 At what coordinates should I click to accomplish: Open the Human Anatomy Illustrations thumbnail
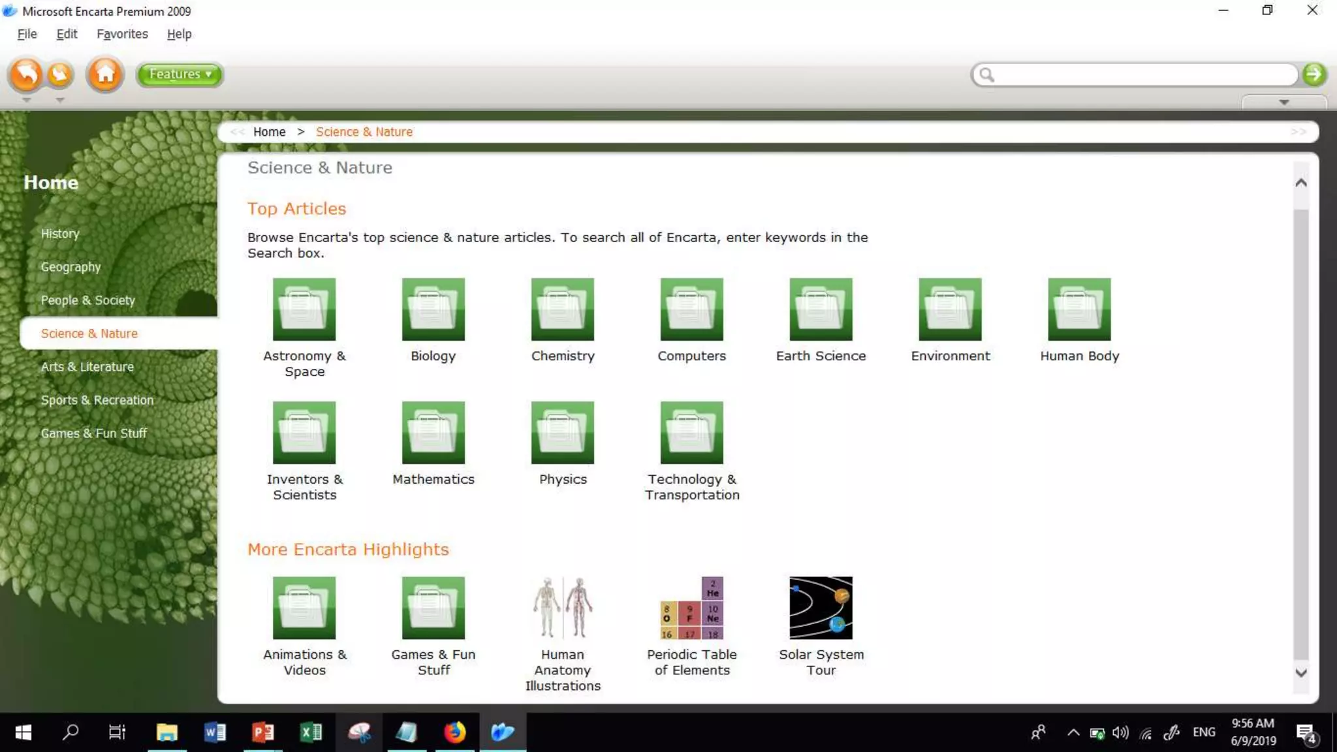pyautogui.click(x=562, y=608)
